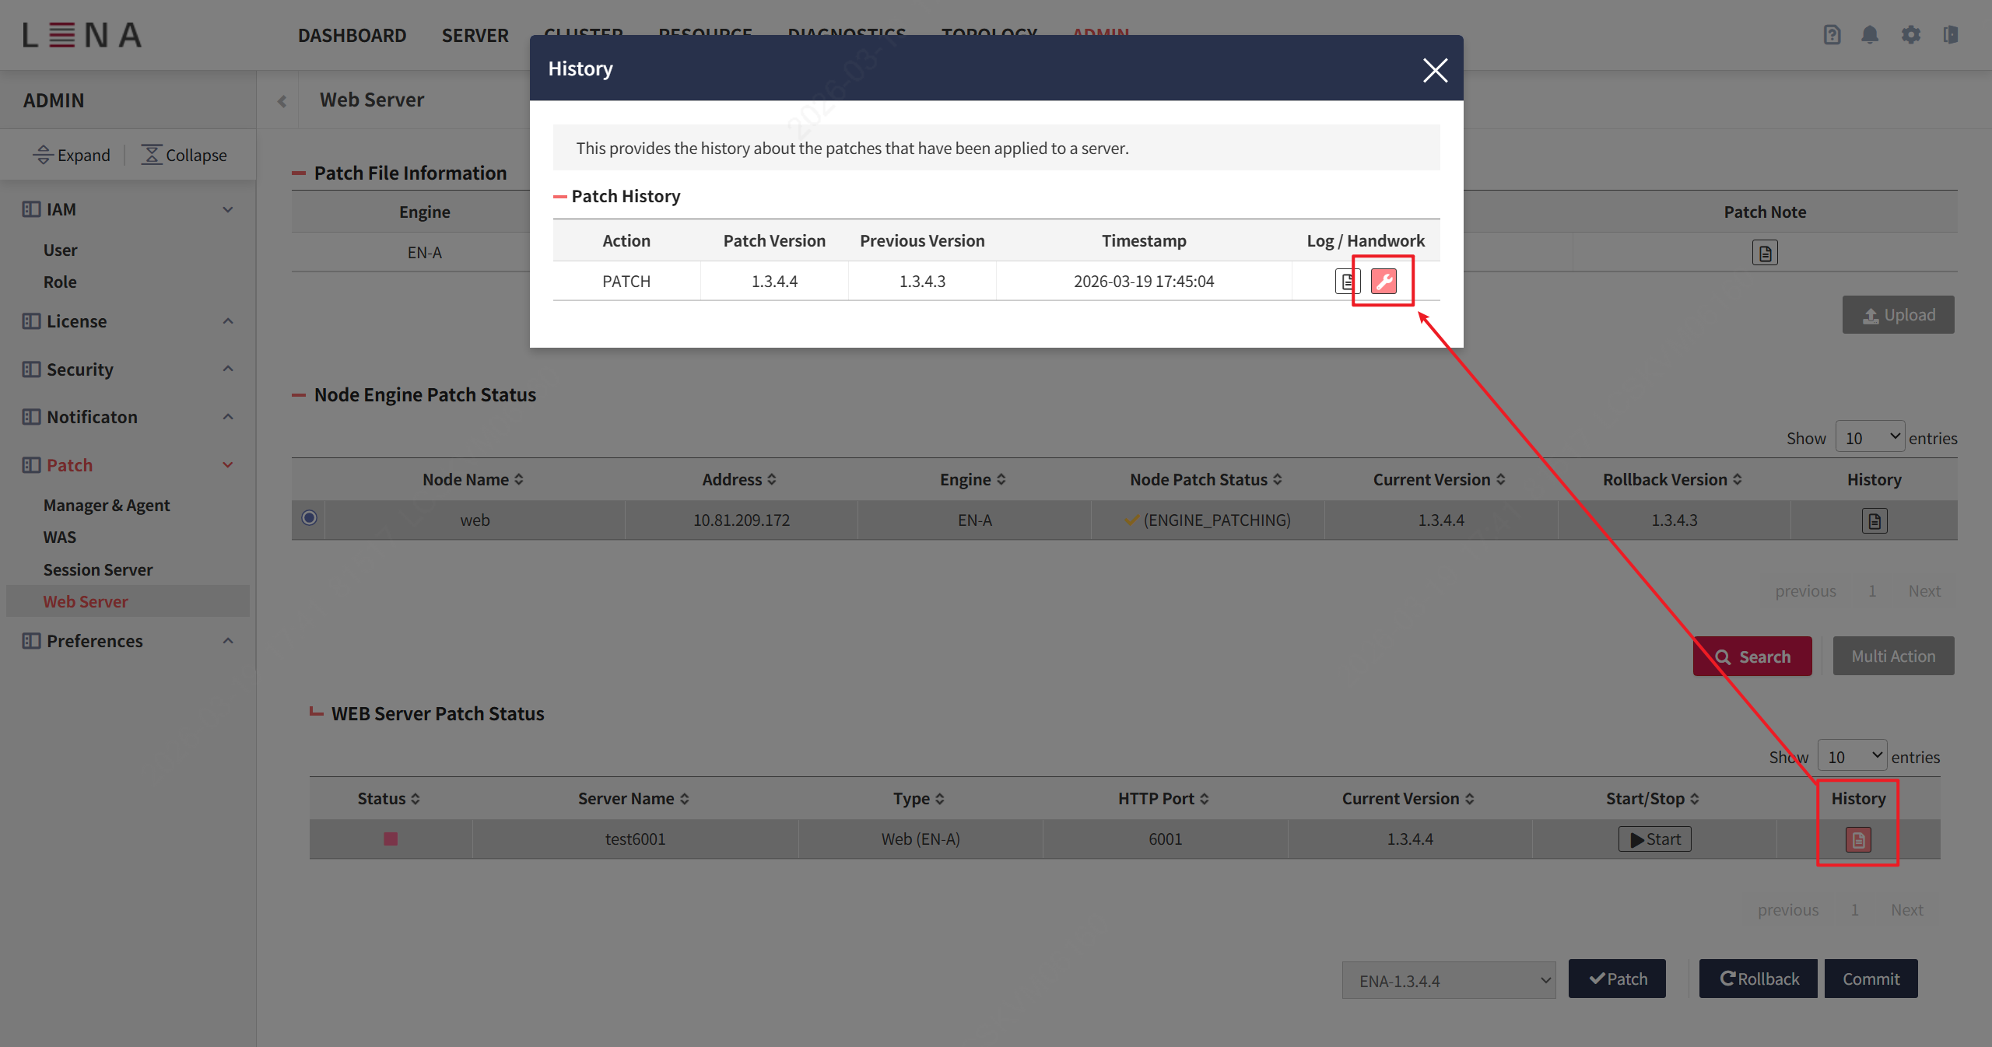The width and height of the screenshot is (1992, 1047).
Task: Click the logout icon in header
Action: (1950, 35)
